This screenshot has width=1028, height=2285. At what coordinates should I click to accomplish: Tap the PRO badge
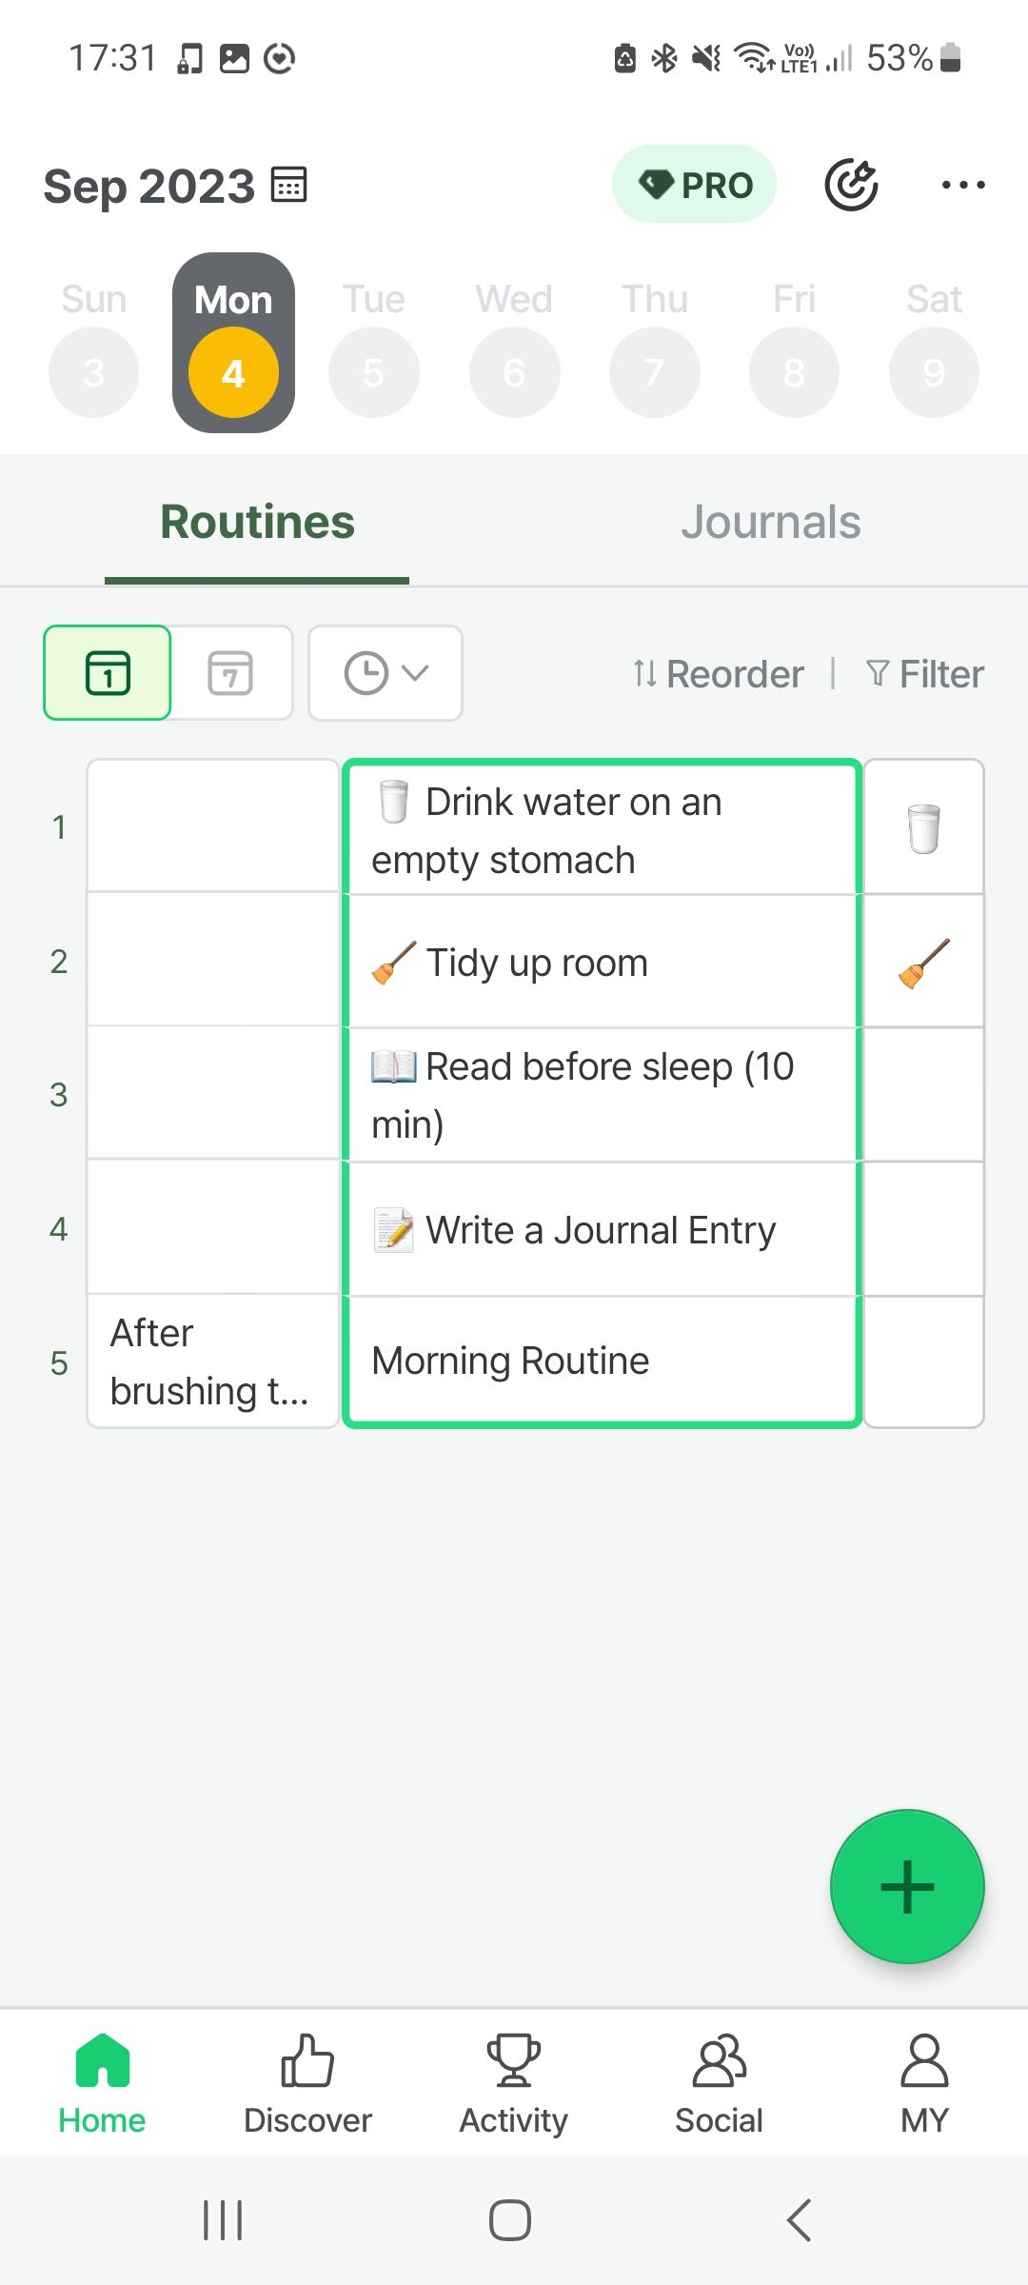[694, 184]
